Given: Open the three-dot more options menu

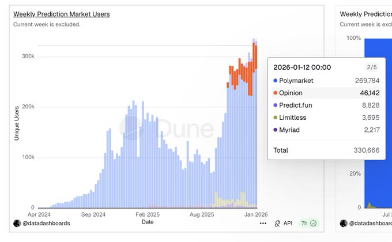Looking at the screenshot, I should tap(263, 224).
